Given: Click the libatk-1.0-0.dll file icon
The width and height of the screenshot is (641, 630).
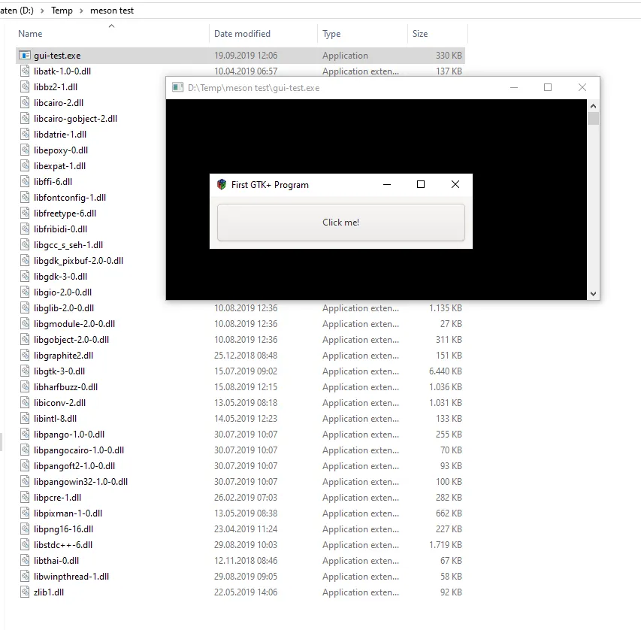Looking at the screenshot, I should 25,71.
